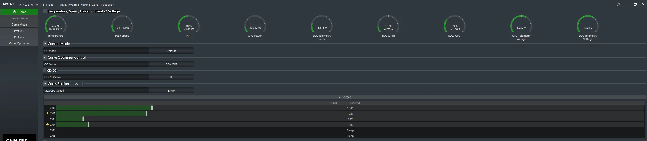Open Curve Optimizer page
This screenshot has height=141, width=647.
click(19, 43)
